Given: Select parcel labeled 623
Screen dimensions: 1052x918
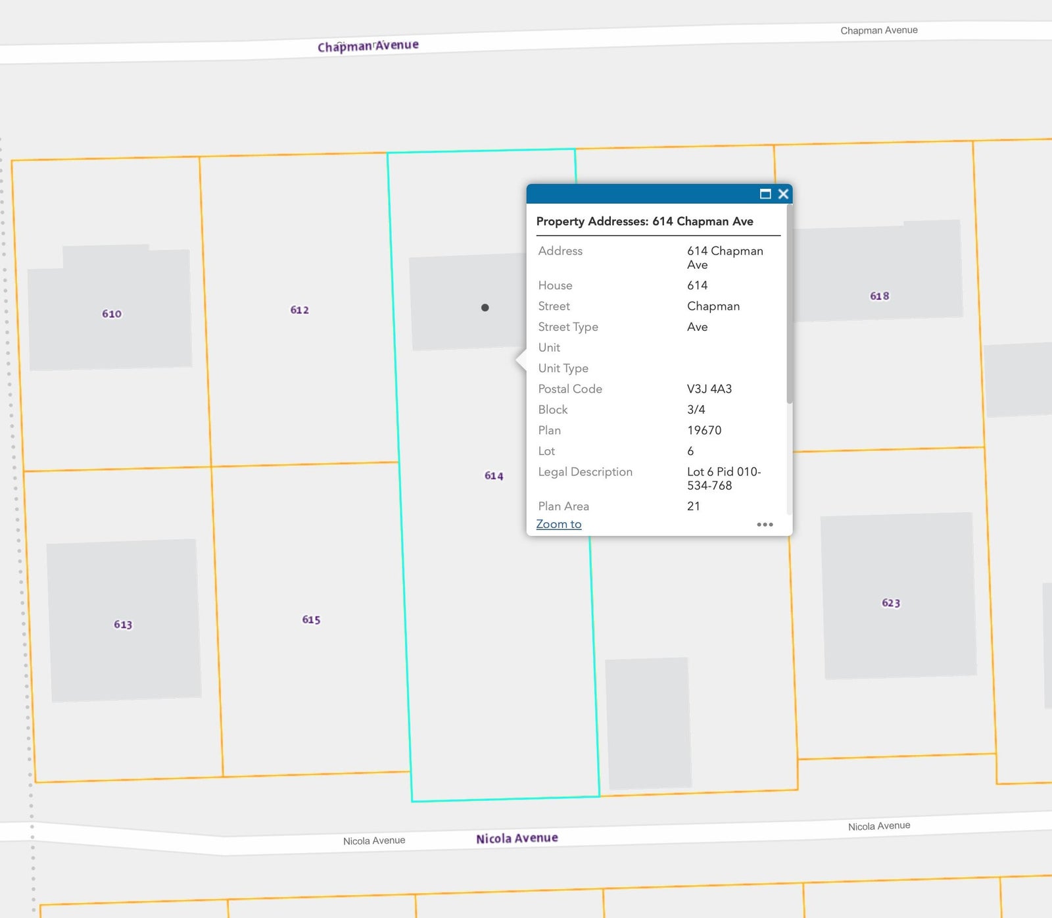Looking at the screenshot, I should 891,603.
